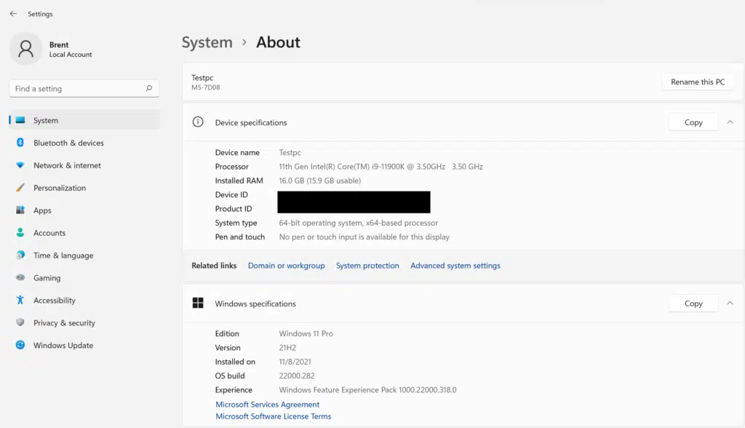Open Microsoft Services Agreement link
745x428 pixels.
(268, 404)
